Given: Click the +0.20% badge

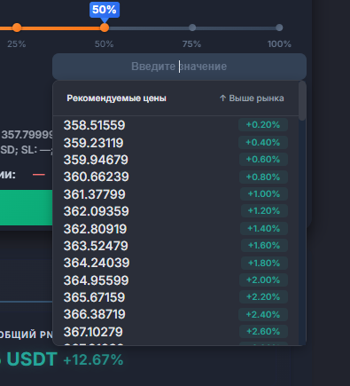Looking at the screenshot, I should coord(263,125).
